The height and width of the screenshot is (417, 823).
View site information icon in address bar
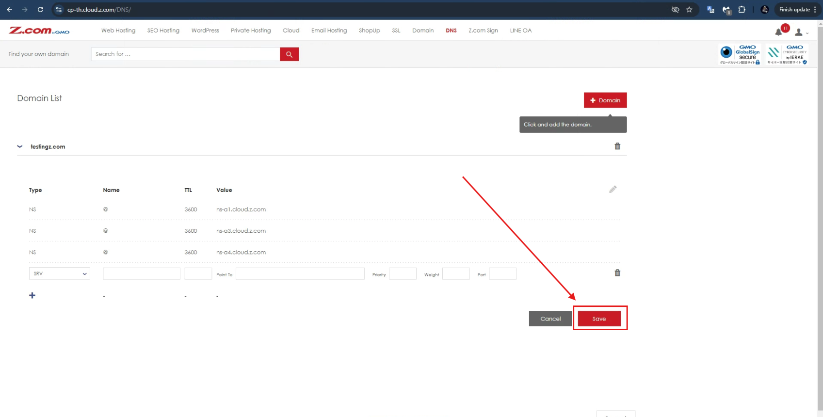click(59, 10)
